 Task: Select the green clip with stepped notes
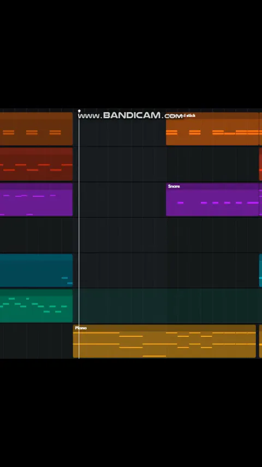coord(36,306)
